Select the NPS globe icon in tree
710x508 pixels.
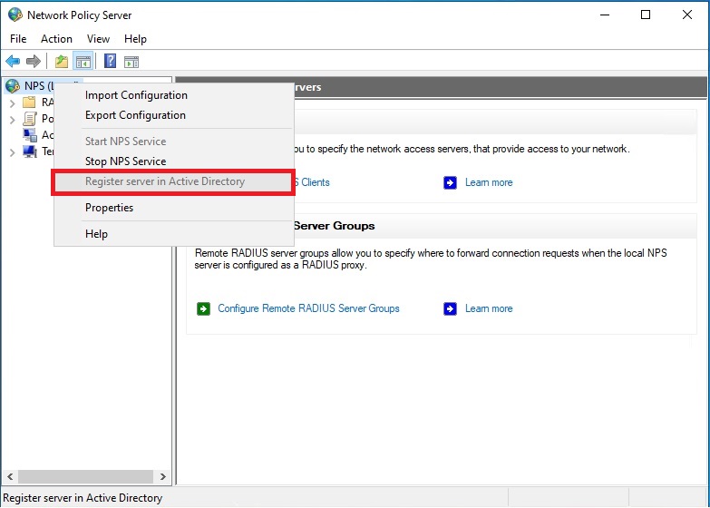click(12, 85)
